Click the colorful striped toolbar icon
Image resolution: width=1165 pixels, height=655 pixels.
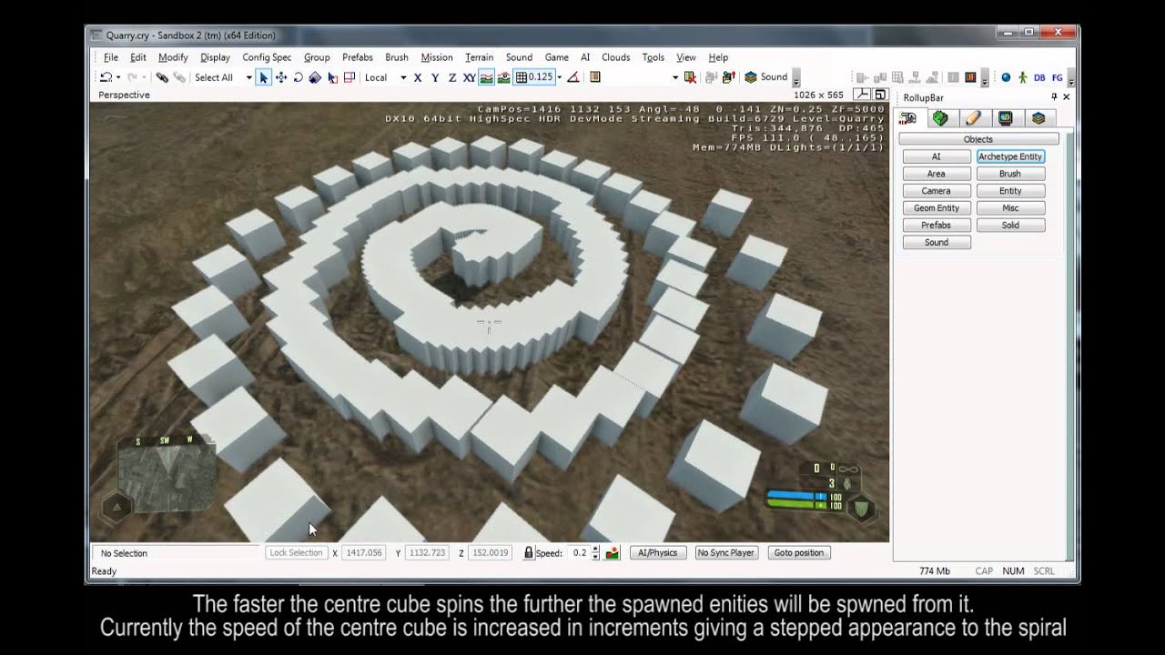tap(970, 78)
